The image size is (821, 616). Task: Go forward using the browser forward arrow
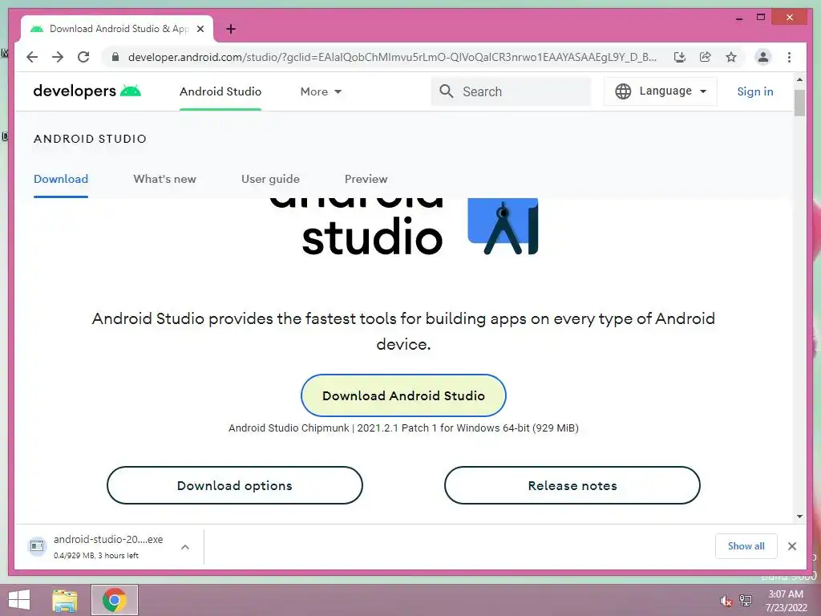tap(58, 57)
